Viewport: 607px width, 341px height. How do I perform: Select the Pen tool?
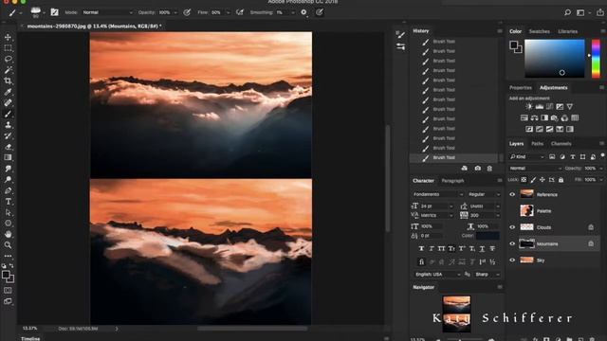(x=8, y=190)
